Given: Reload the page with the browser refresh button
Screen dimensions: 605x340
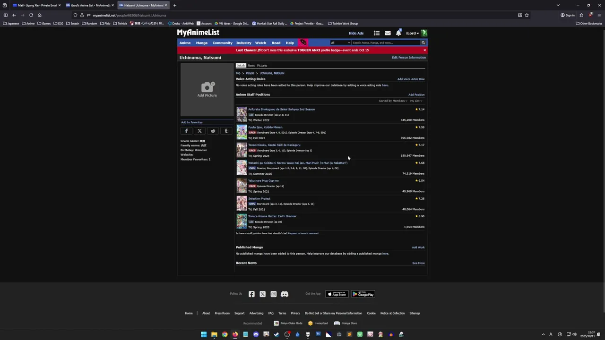Looking at the screenshot, I should click(x=31, y=15).
